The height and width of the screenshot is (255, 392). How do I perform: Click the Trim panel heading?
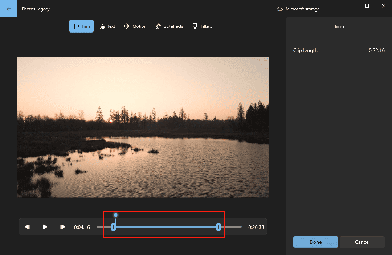click(x=339, y=26)
